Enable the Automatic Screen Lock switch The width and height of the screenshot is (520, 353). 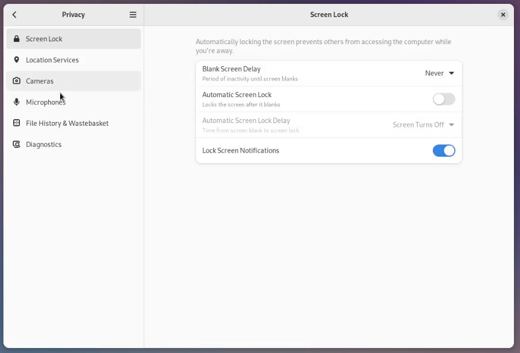tap(444, 99)
